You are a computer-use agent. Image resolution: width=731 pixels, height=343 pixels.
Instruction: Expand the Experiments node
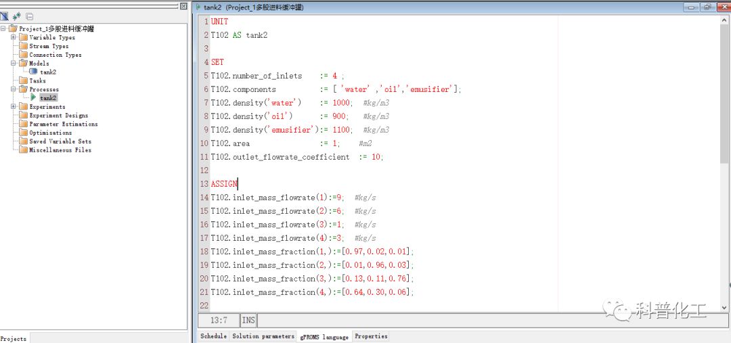point(13,107)
